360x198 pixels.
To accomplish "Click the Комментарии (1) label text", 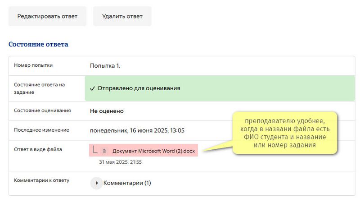I will [x=127, y=183].
